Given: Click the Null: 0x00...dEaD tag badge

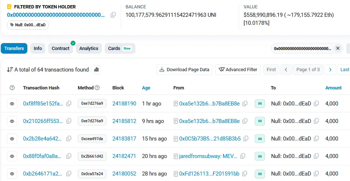Looking at the screenshot, I should (x=28, y=25).
